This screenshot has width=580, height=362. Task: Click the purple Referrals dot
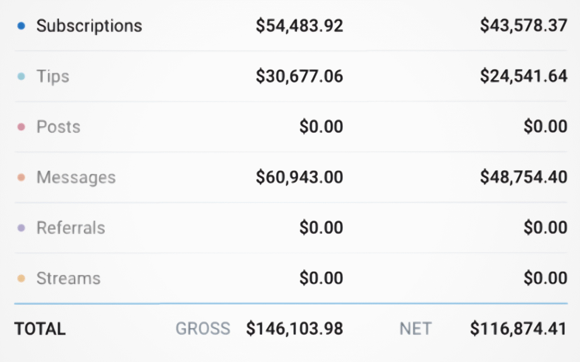(21, 228)
